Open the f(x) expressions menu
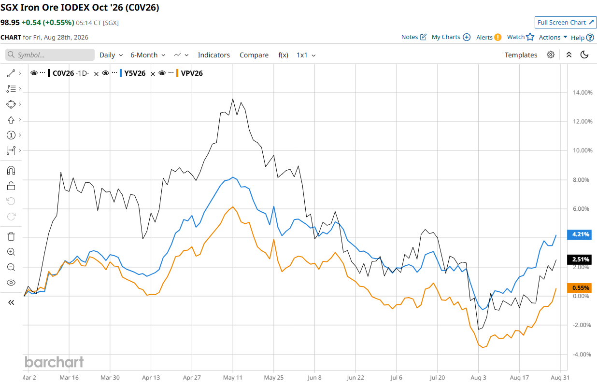Screen dimensions: 597x382 pyautogui.click(x=284, y=55)
